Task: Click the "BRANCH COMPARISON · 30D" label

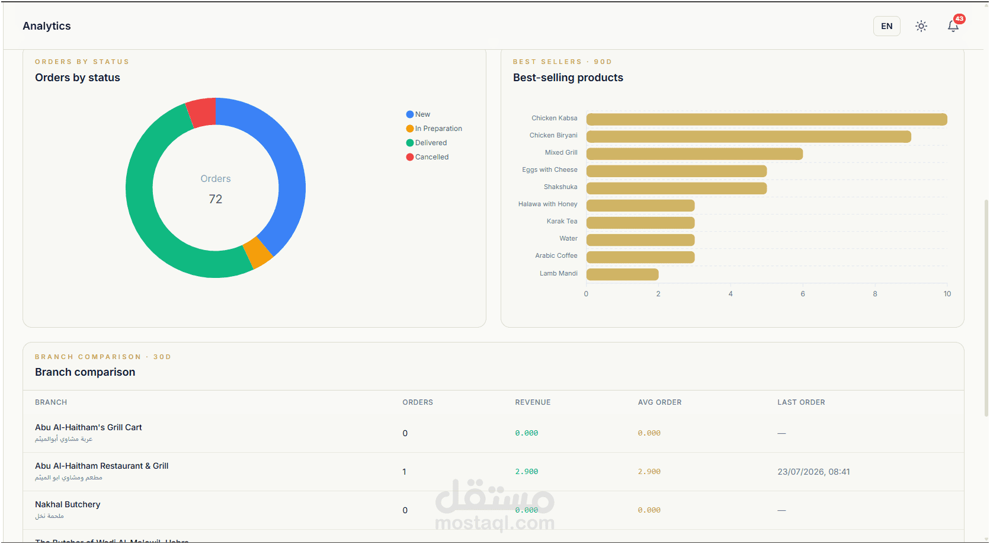Action: [103, 357]
